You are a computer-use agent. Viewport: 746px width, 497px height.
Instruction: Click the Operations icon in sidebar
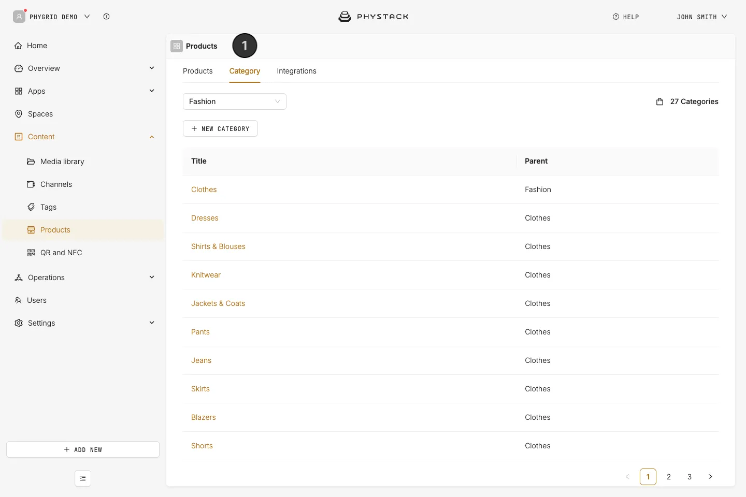(x=19, y=277)
